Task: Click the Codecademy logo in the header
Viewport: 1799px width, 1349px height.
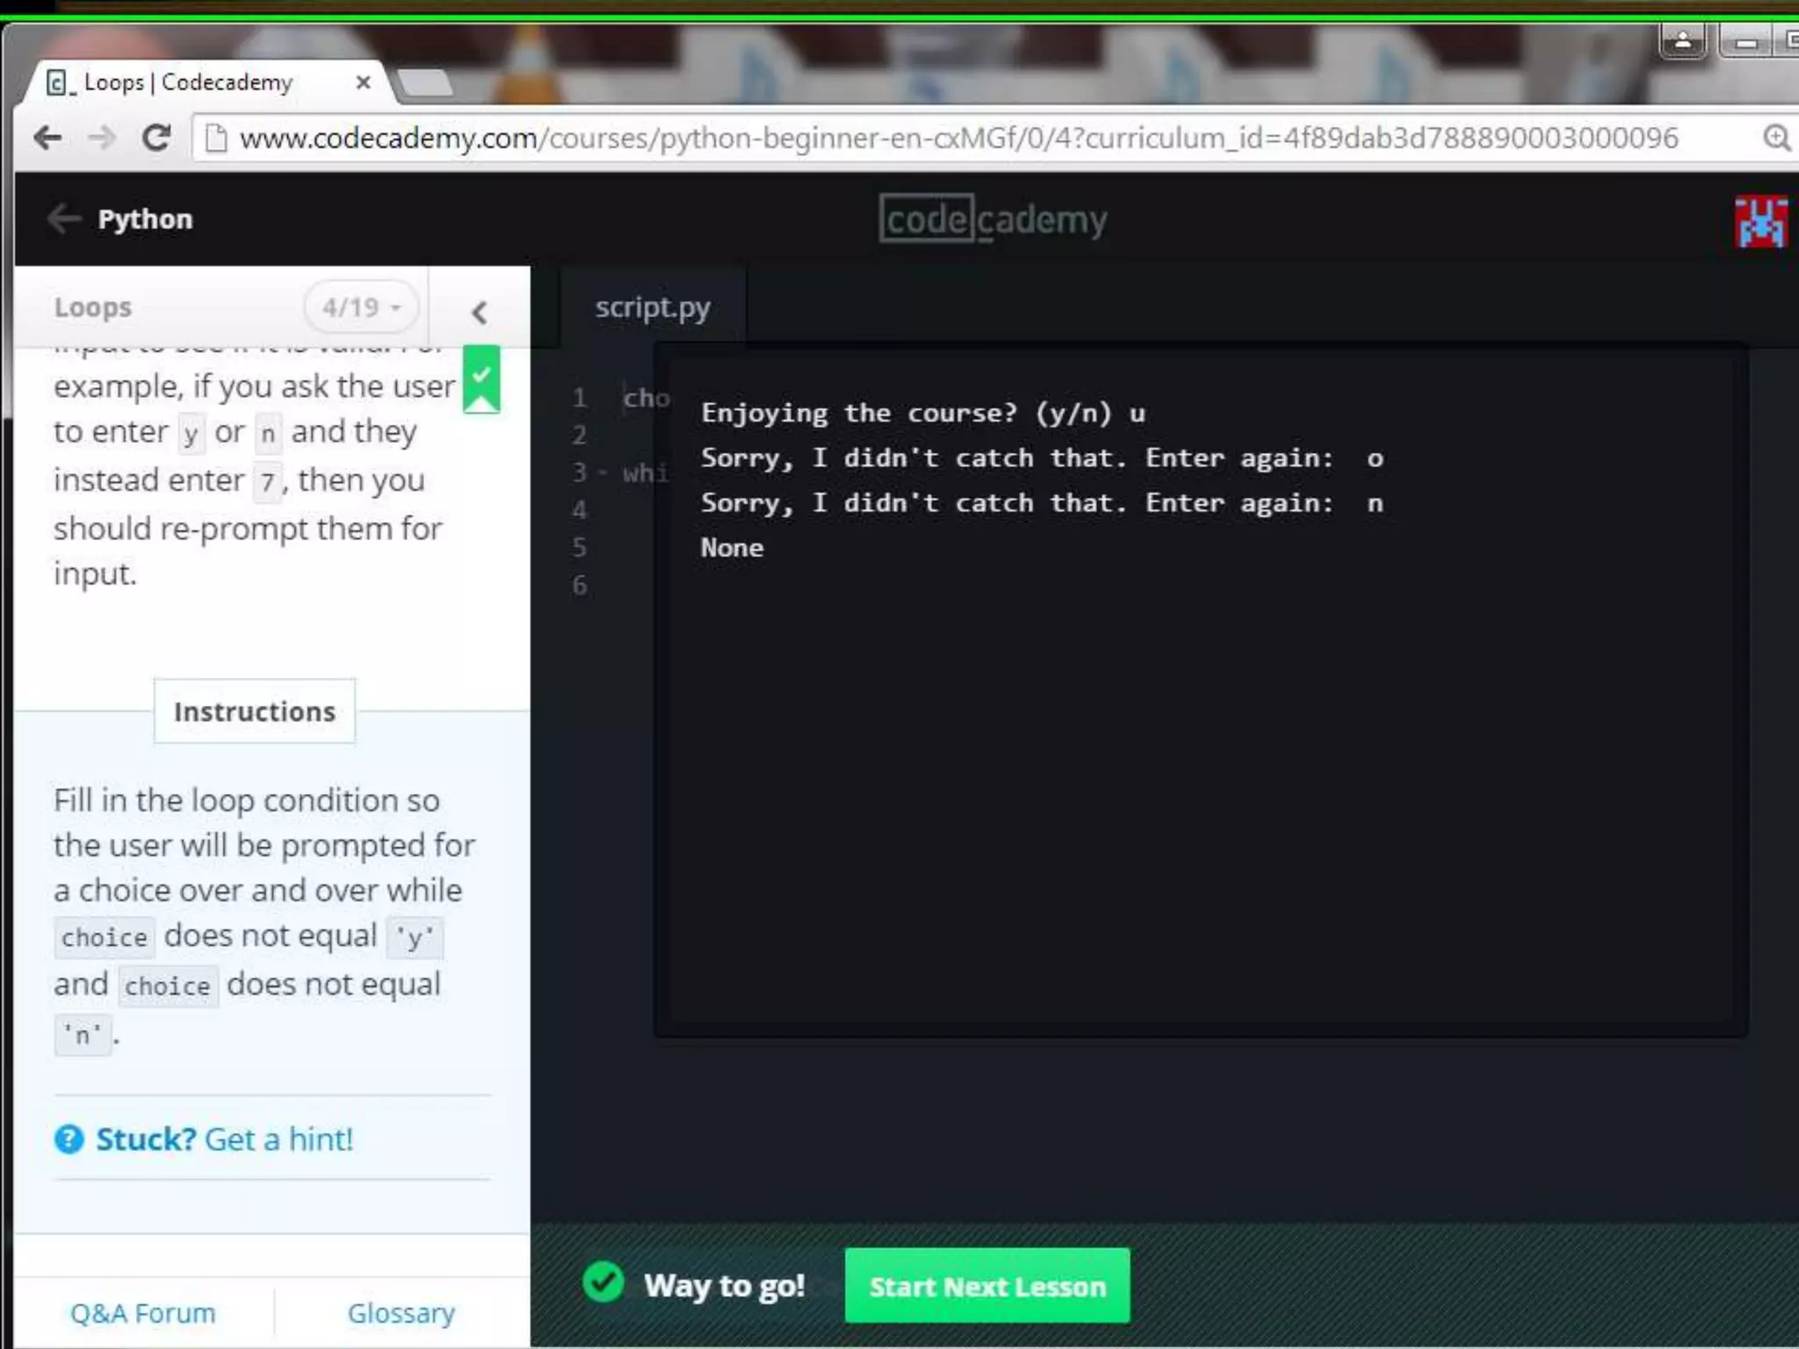Action: pyautogui.click(x=993, y=219)
